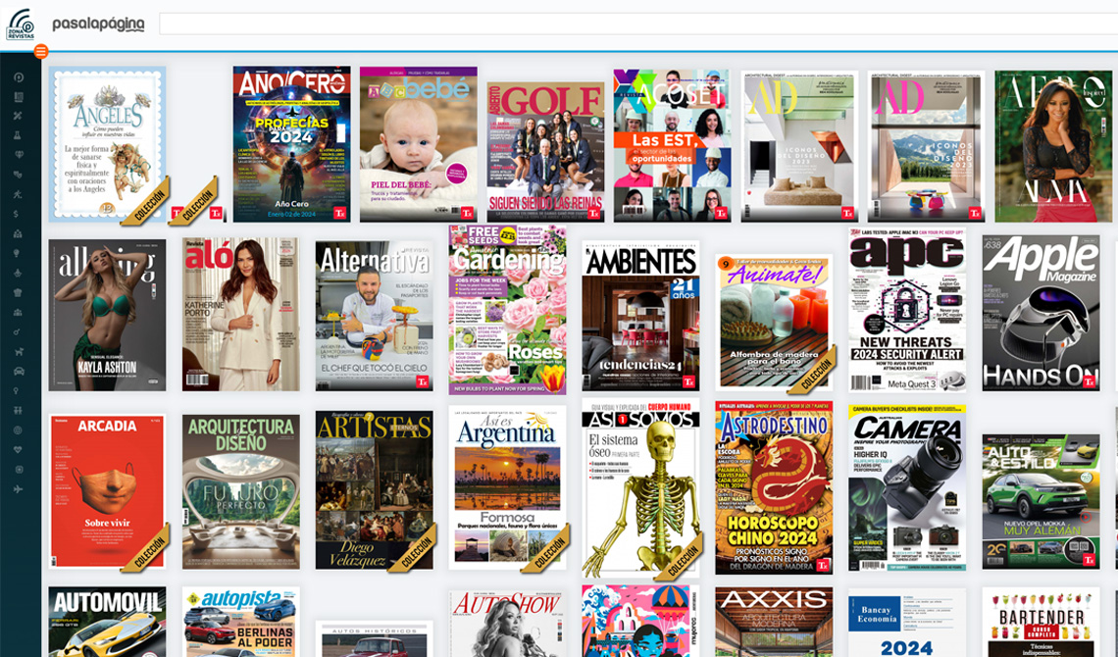Open the ABC bebé magazine cover
The image size is (1118, 657).
point(419,145)
